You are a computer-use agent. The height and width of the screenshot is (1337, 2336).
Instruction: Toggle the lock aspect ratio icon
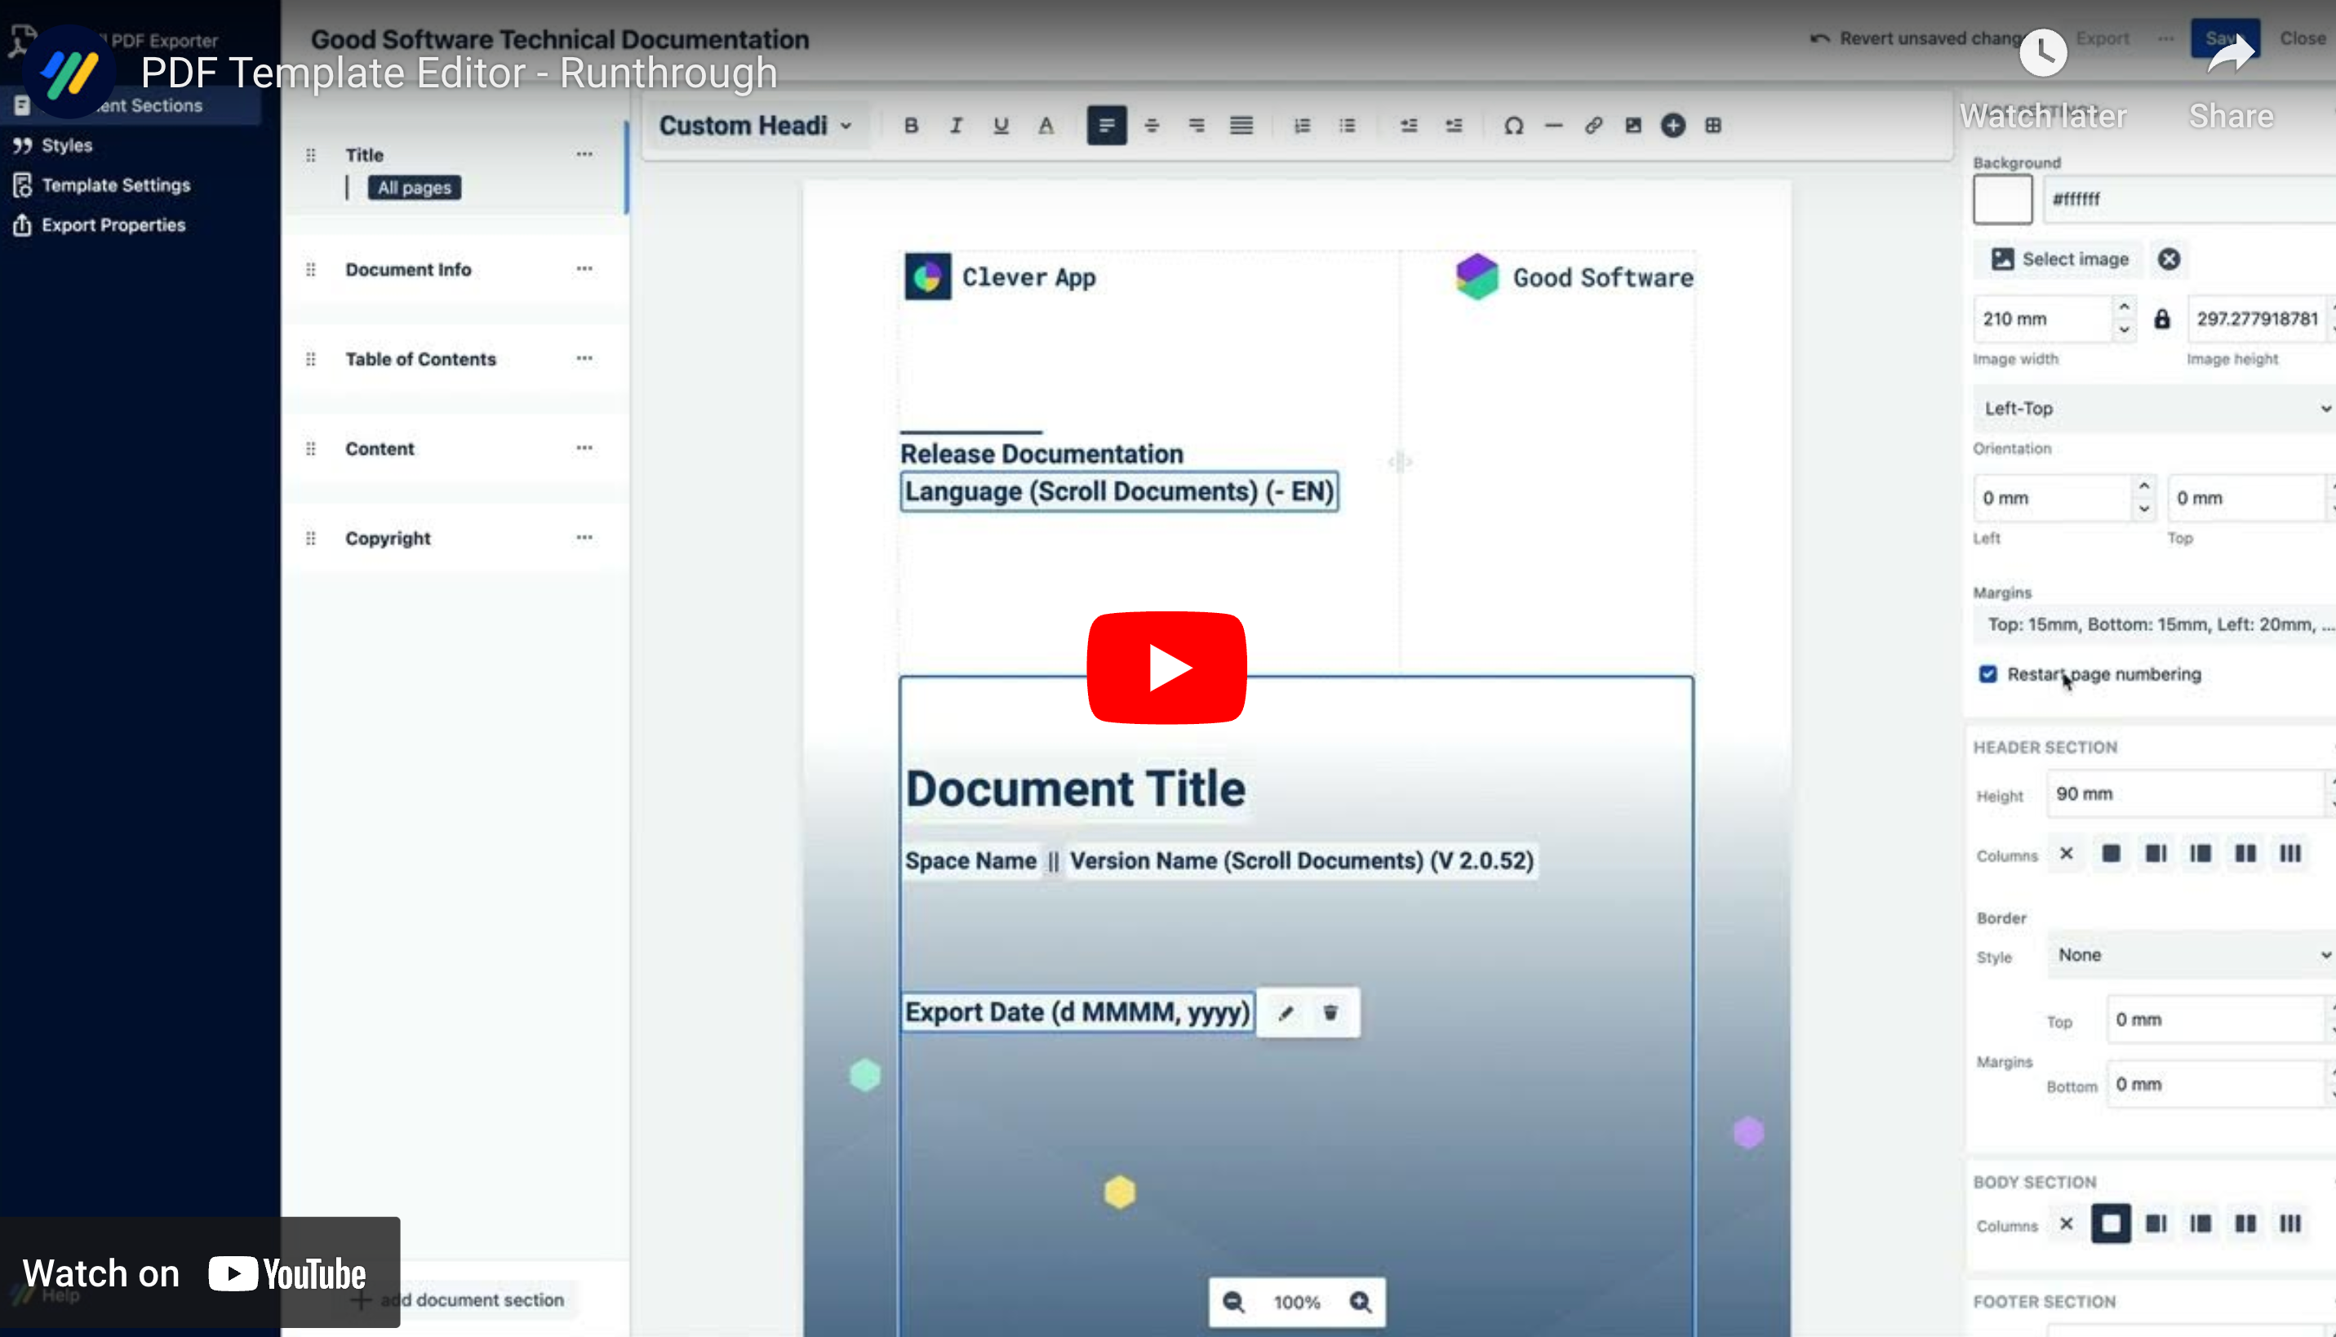[2163, 318]
